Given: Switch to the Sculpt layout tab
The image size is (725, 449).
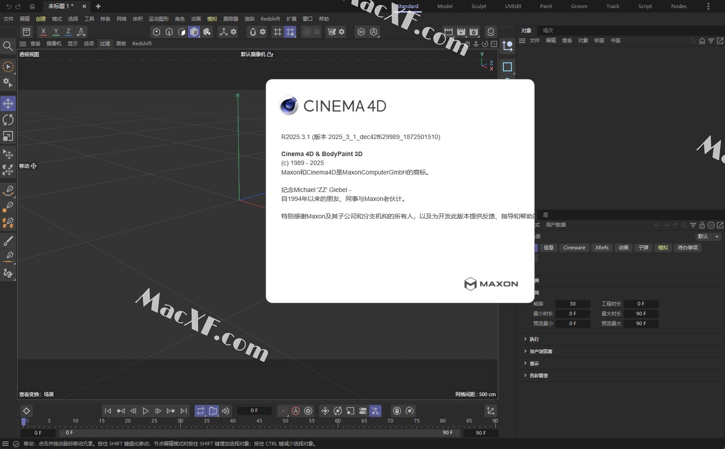Looking at the screenshot, I should tap(479, 6).
